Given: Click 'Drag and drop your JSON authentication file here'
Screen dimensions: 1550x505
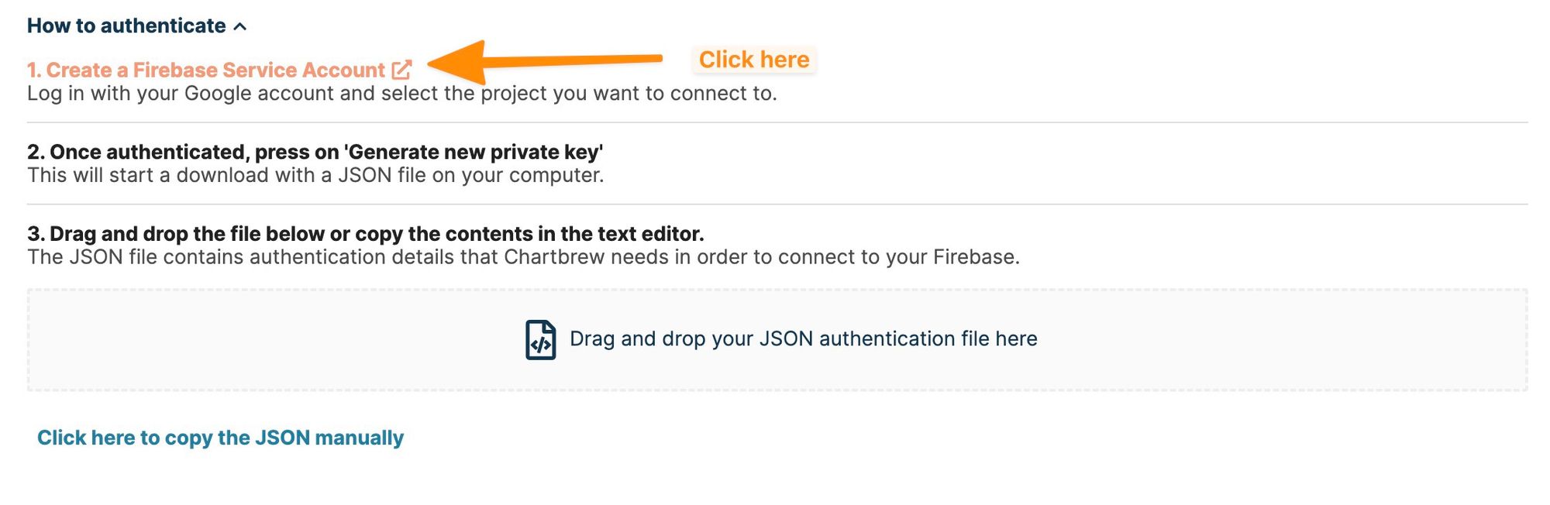Looking at the screenshot, I should coord(803,339).
